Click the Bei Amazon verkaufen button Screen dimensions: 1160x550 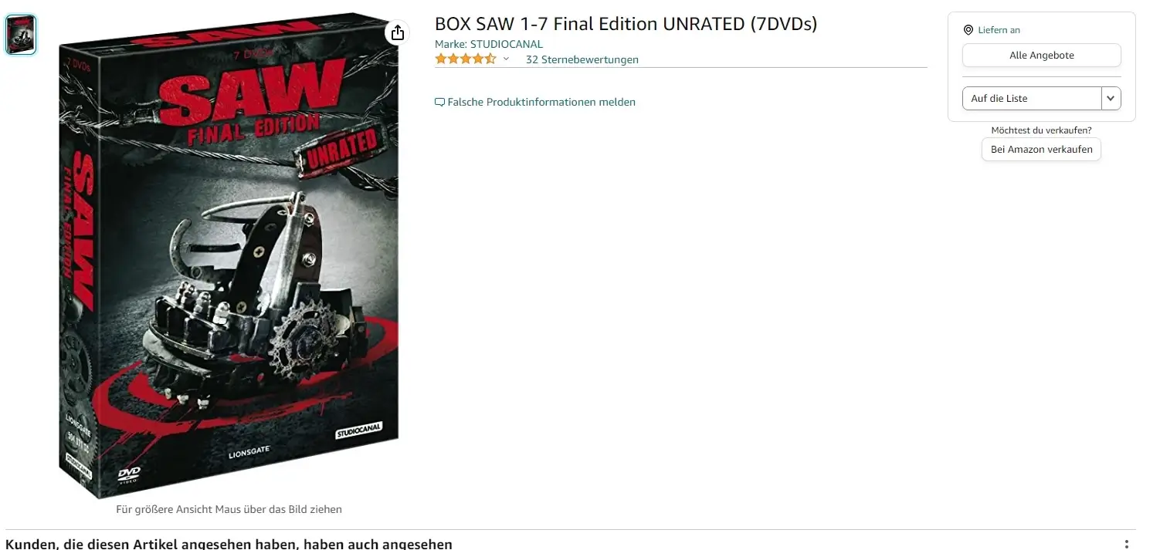[1041, 150]
